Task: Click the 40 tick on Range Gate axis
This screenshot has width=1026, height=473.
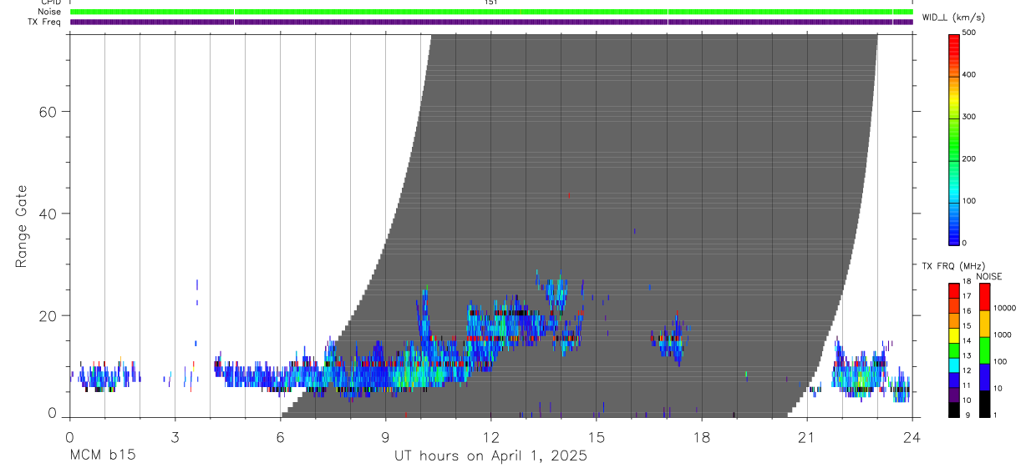Action: click(x=48, y=214)
